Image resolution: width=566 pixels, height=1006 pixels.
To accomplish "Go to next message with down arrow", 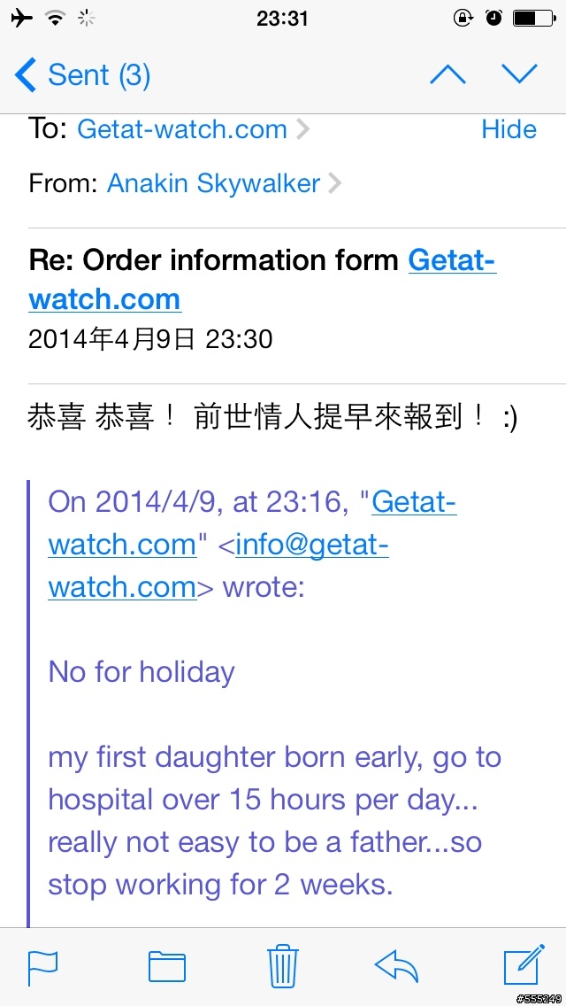I will [x=519, y=74].
